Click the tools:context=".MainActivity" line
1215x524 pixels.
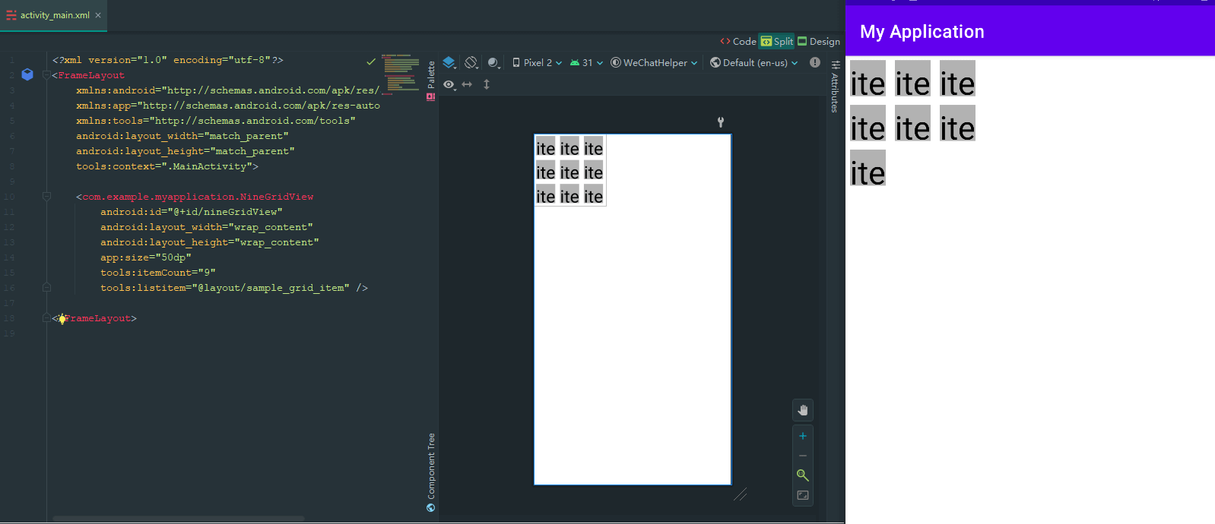pos(167,166)
